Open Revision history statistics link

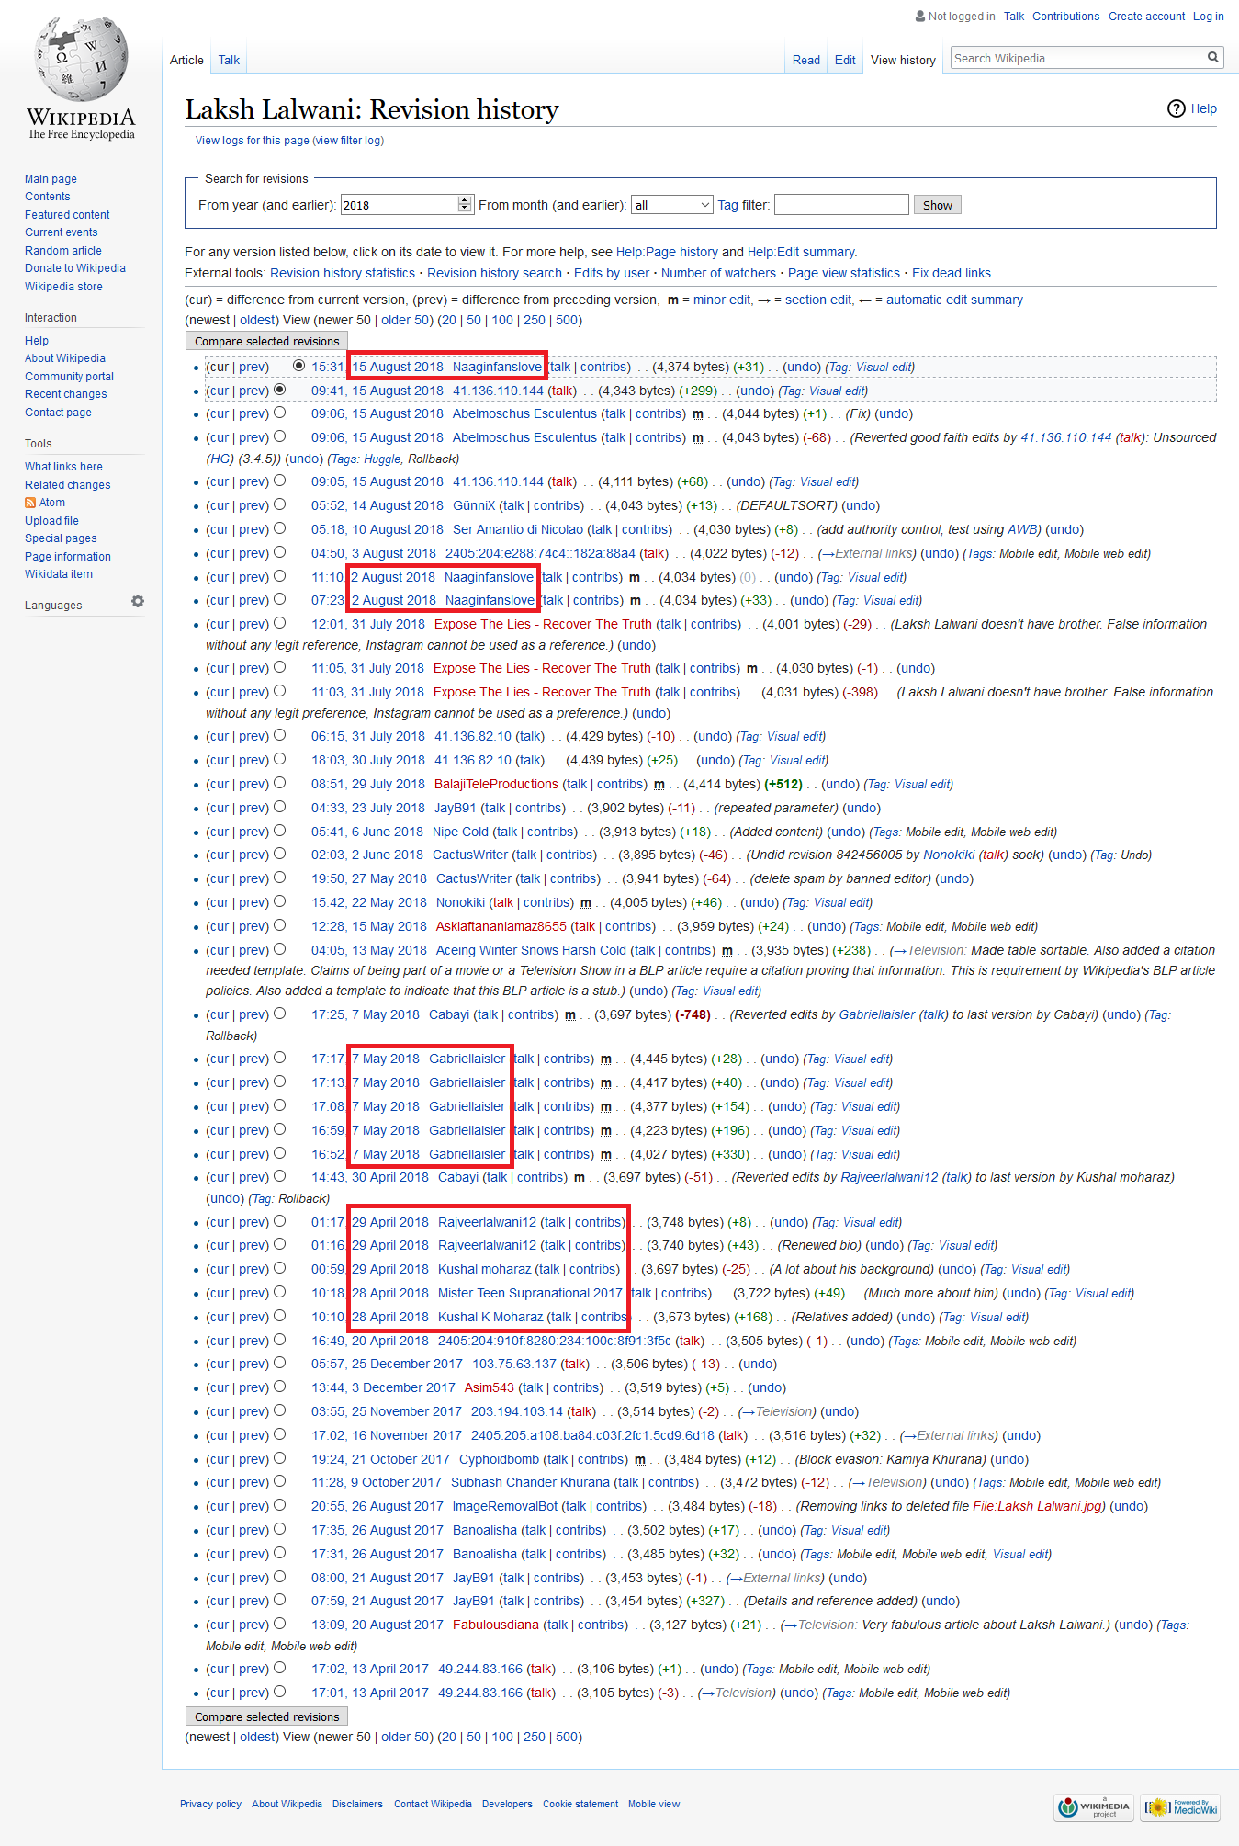[x=343, y=273]
